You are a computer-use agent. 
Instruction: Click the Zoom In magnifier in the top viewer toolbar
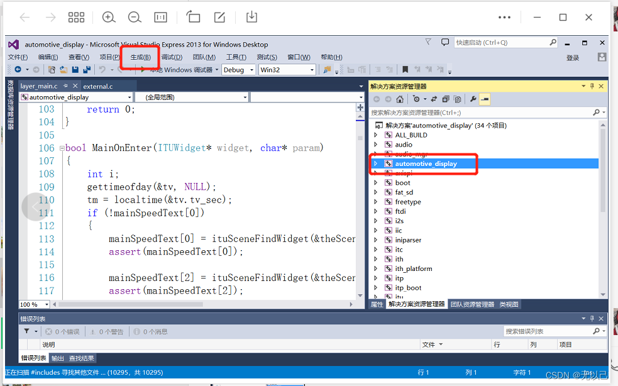(108, 18)
